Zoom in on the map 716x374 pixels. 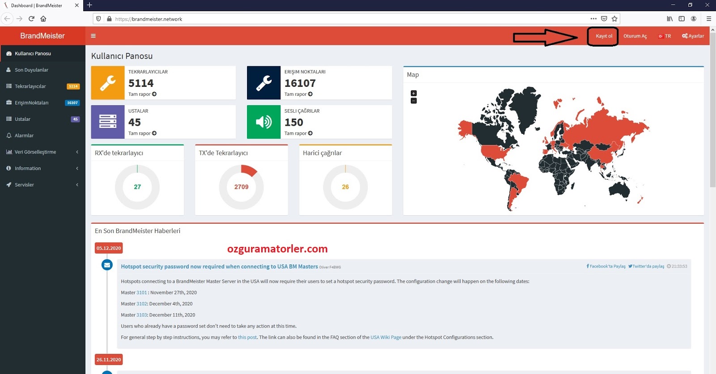pyautogui.click(x=413, y=93)
